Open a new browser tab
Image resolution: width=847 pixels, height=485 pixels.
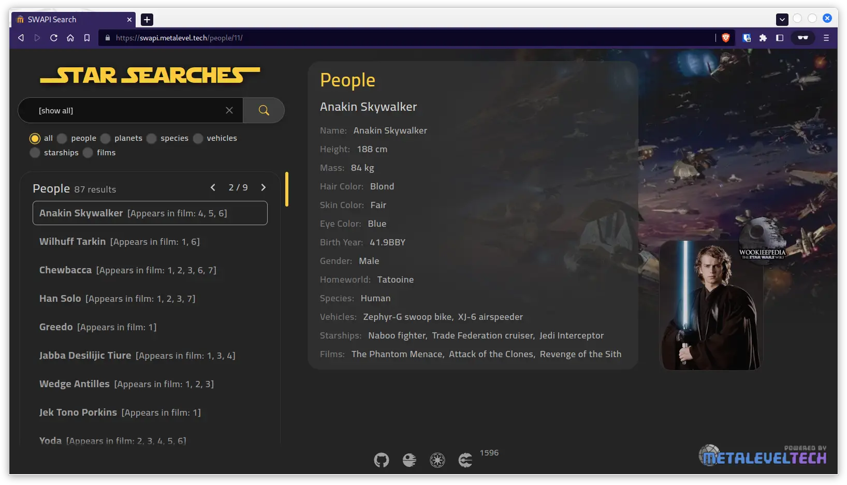[x=147, y=20]
